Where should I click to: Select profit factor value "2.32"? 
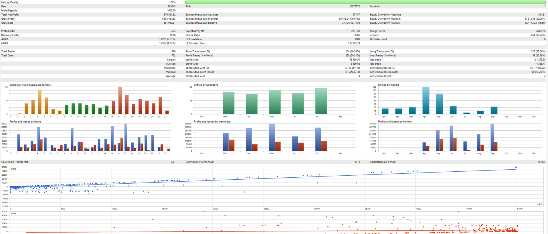tap(173, 31)
